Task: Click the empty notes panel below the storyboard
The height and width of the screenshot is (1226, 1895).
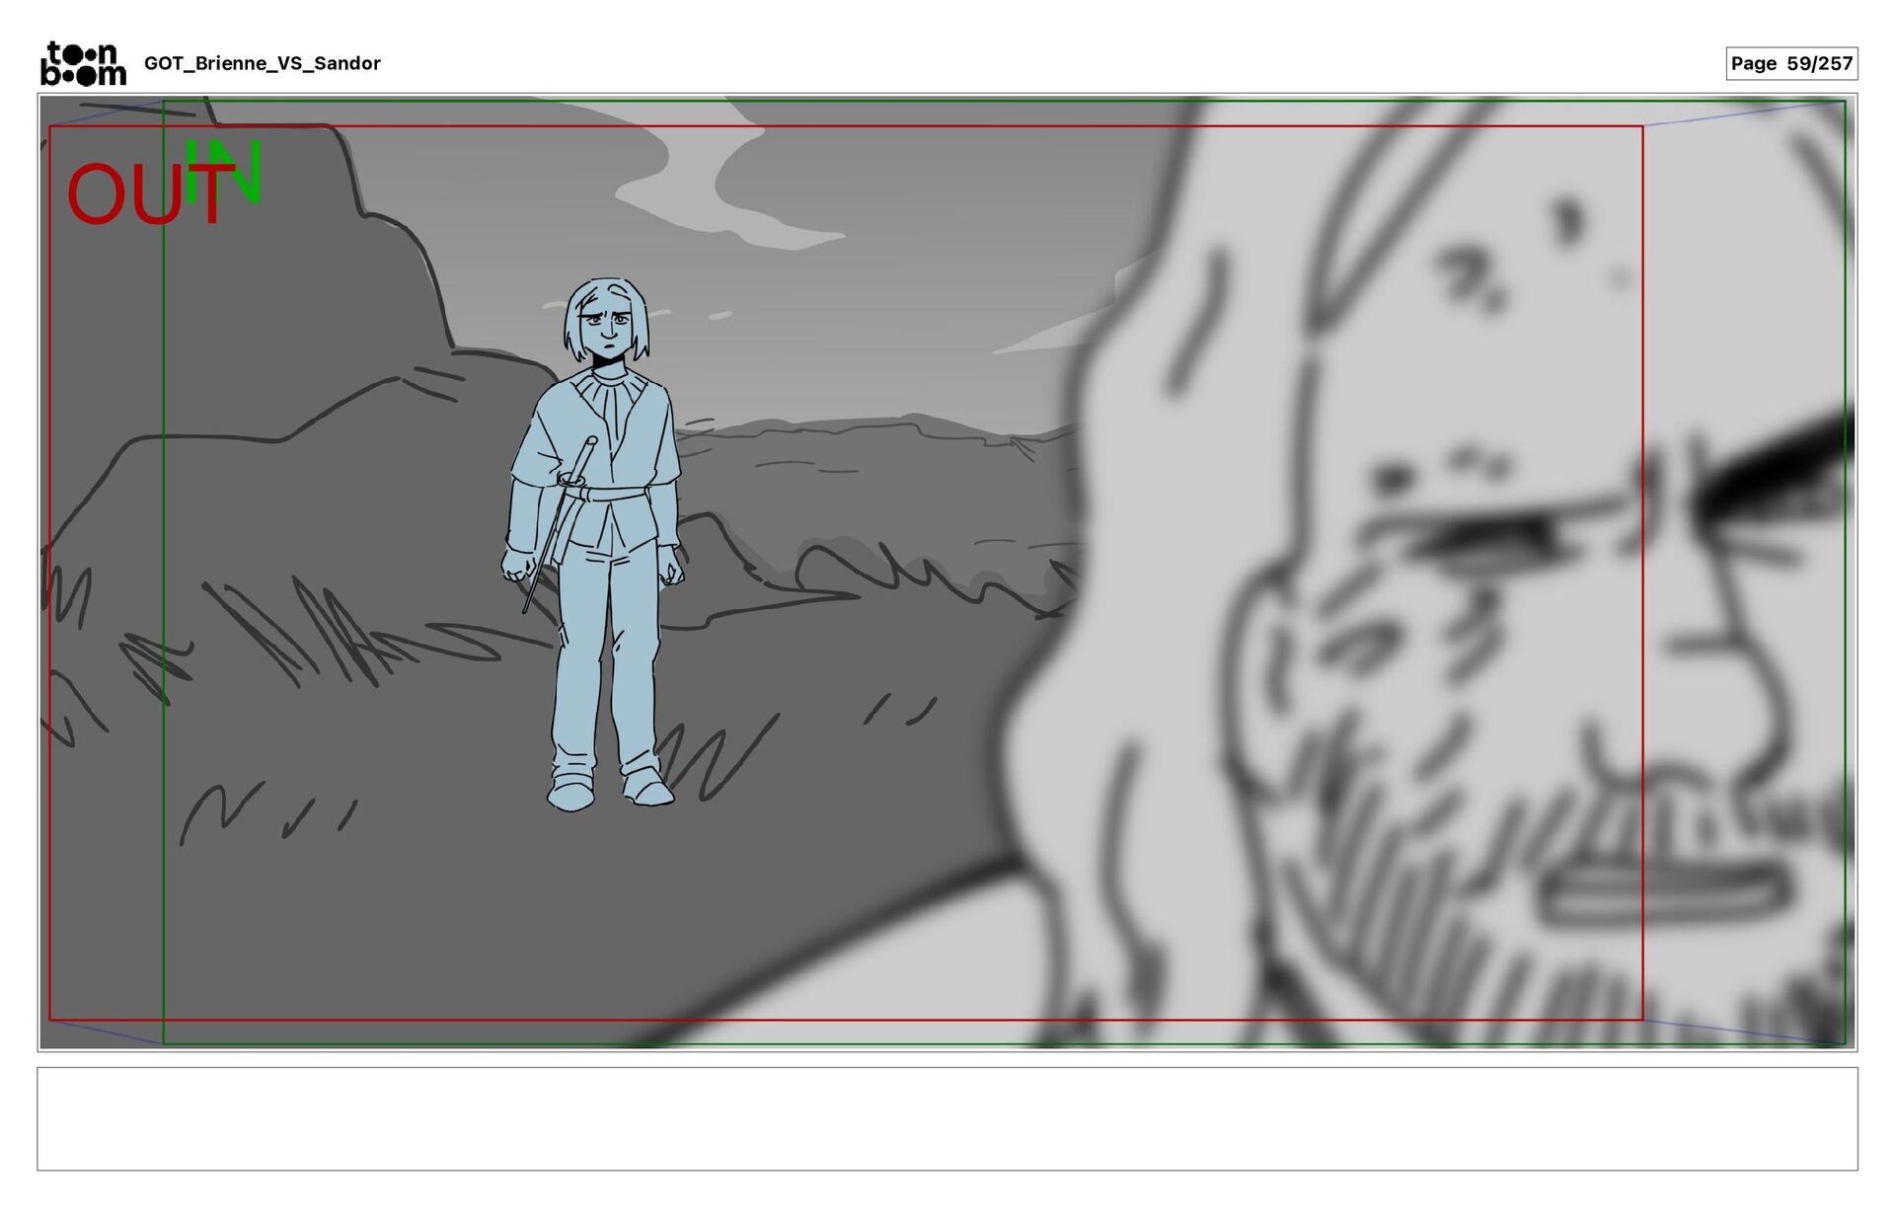Action: point(947,1118)
